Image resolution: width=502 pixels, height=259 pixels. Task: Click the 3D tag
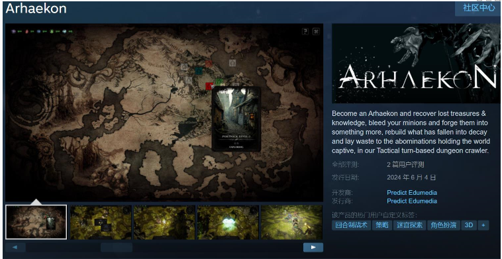pyautogui.click(x=469, y=225)
